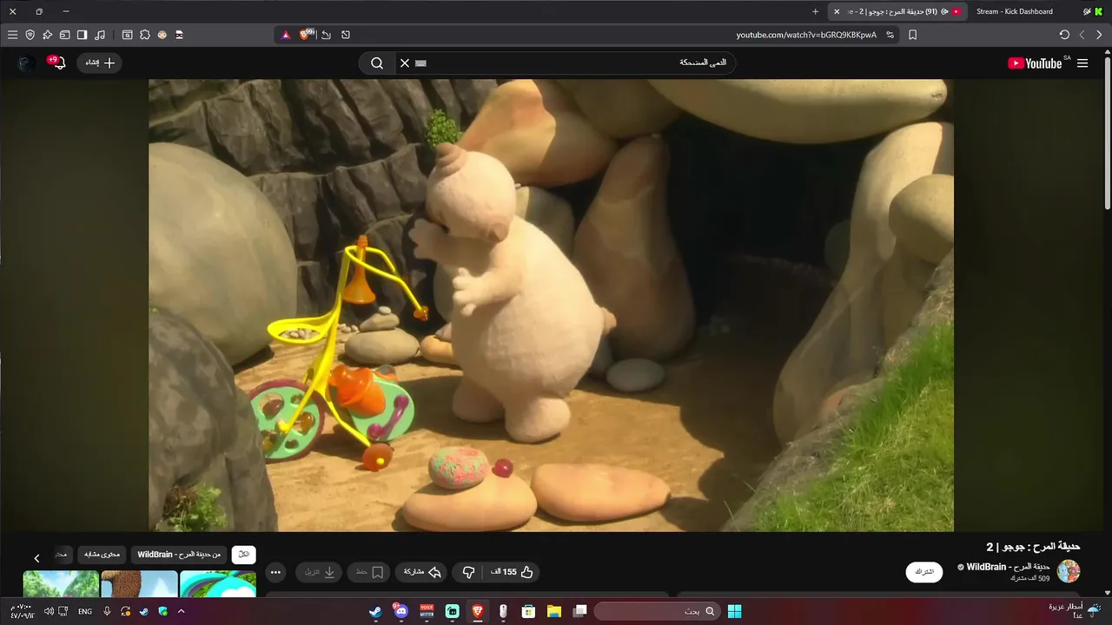Open the Brave wallet toolbar icon
1112x625 pixels.
point(64,35)
